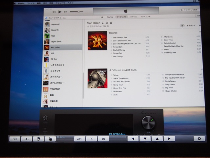The image size is (210, 158).
Task: Click the iTunes rewind button
Action: point(54,12)
